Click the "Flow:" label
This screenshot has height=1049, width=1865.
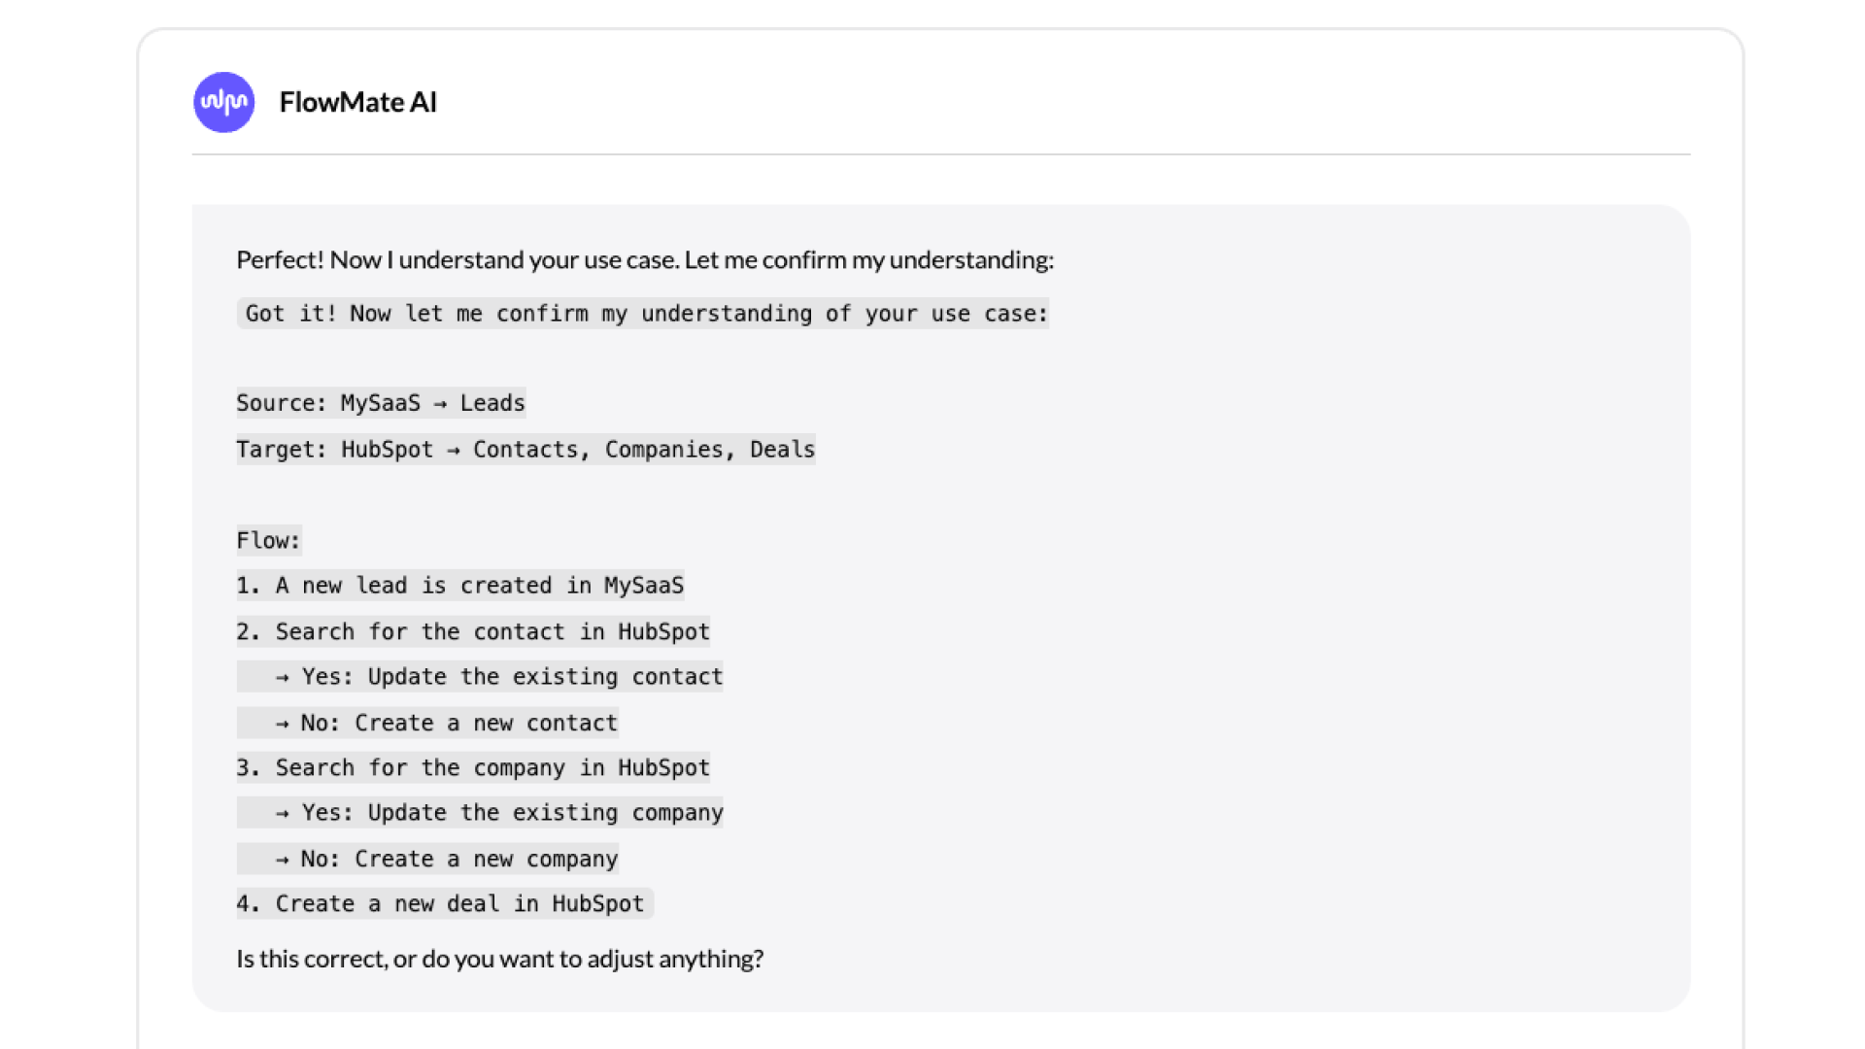click(x=268, y=540)
